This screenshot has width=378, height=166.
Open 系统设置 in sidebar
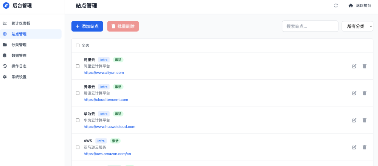click(x=31, y=77)
